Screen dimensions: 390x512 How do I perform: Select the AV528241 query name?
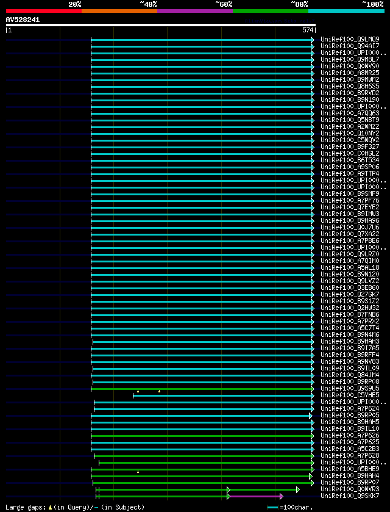[x=23, y=20]
